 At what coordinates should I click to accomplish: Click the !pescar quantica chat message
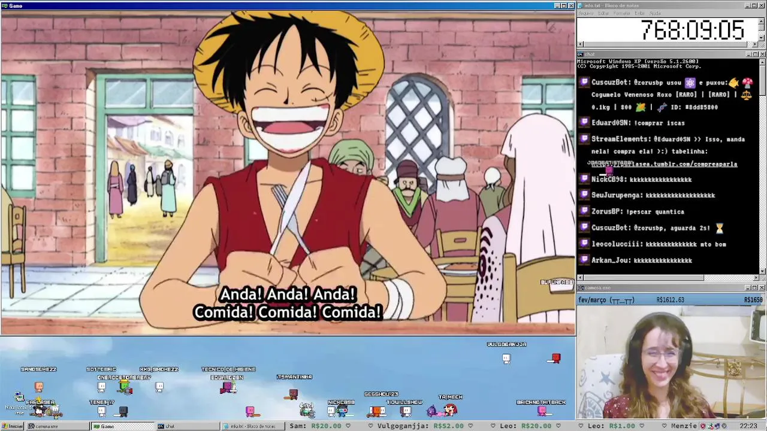655,211
